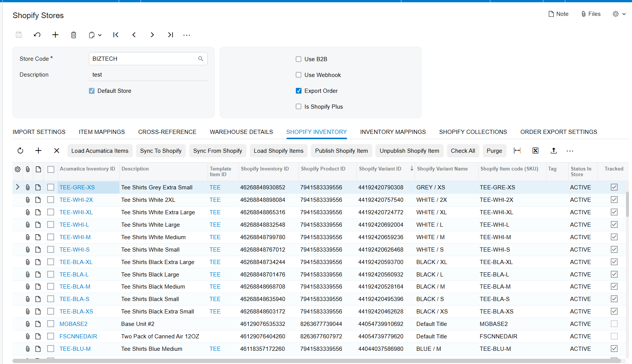Enable the Is Shopify Plus checkbox
Viewport: 632px width, 364px height.
click(298, 107)
